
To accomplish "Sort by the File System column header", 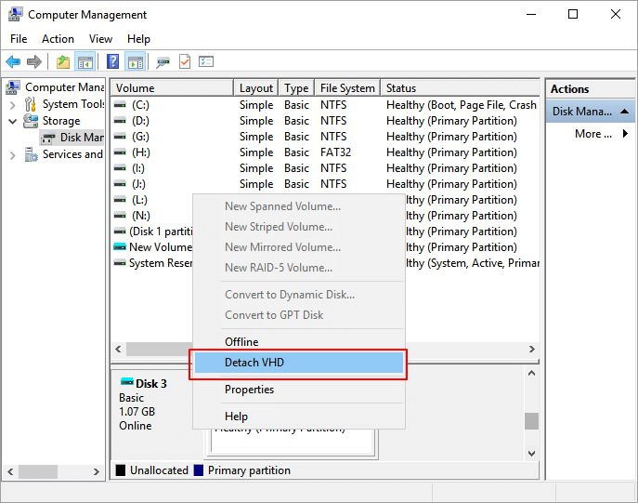I will [346, 88].
